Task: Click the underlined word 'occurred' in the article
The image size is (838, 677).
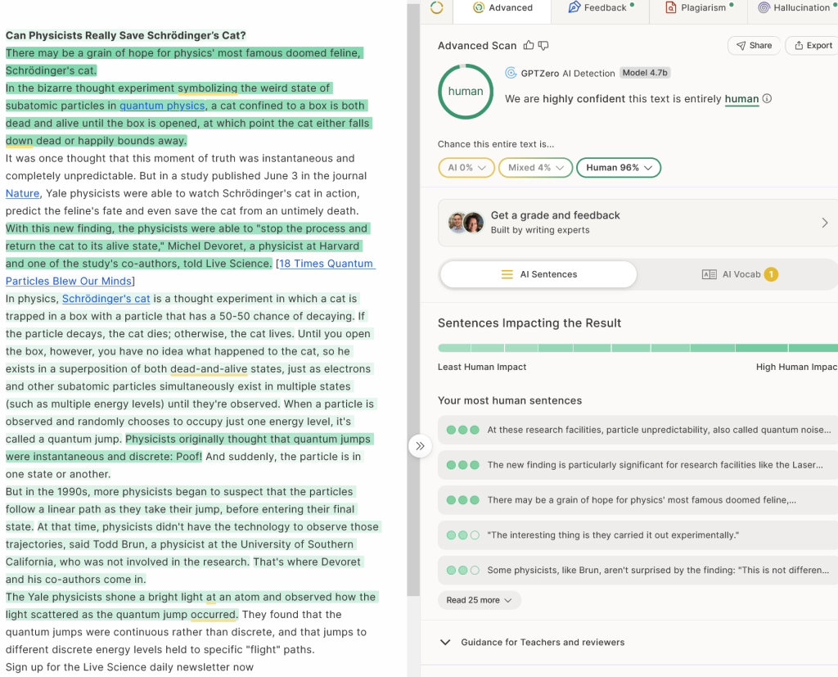Action: [x=213, y=615]
